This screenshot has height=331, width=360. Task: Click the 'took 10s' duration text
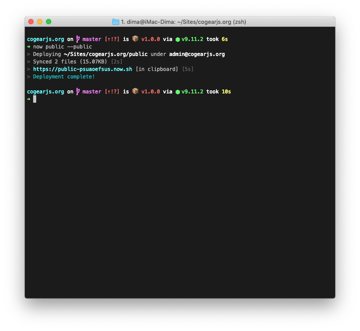click(219, 92)
